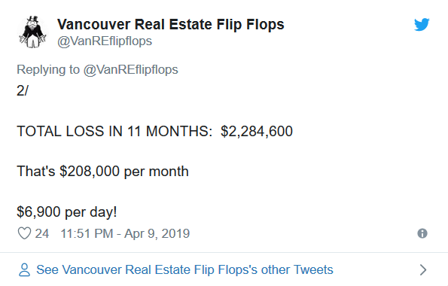Open the Monopoly man profile avatar
The image size is (448, 286).
tap(33, 32)
